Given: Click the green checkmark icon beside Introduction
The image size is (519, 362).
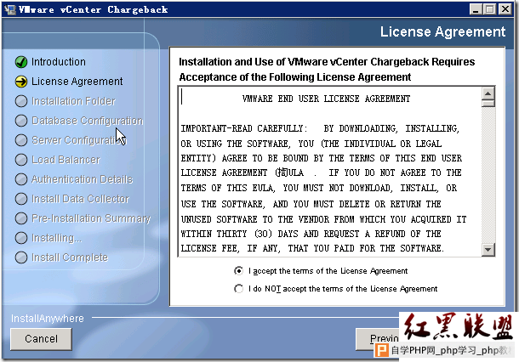Looking at the screenshot, I should coord(21,62).
